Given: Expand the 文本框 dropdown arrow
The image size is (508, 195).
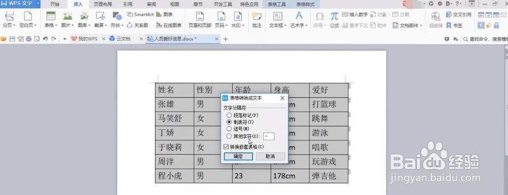Looking at the screenshot, I should coord(285,25).
